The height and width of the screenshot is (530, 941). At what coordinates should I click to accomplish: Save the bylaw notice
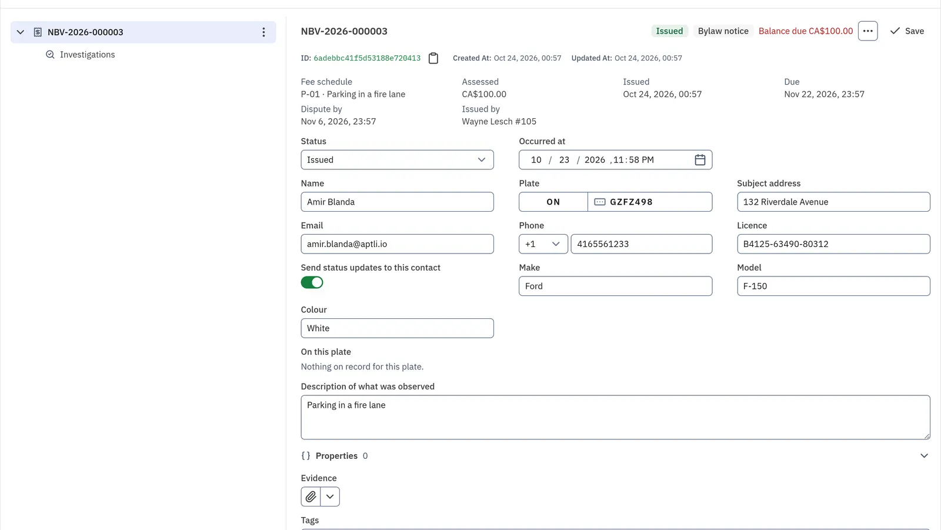pos(907,31)
